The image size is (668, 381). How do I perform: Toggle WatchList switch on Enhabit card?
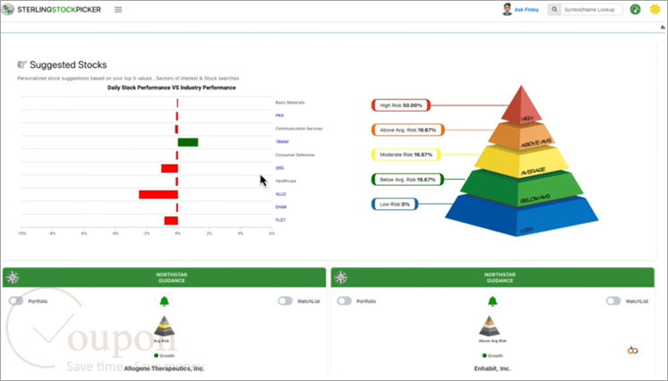613,301
